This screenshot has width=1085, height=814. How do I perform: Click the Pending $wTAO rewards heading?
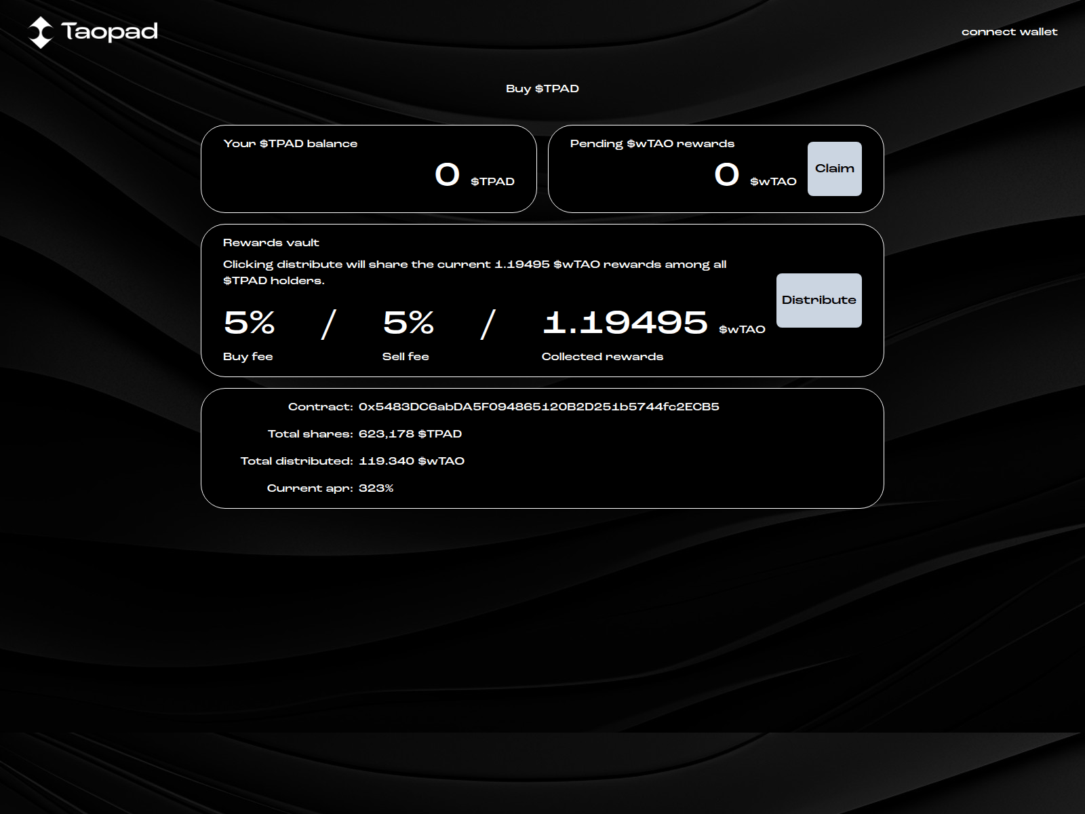tap(653, 143)
